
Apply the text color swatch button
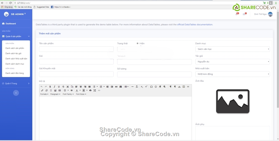point(77,90)
